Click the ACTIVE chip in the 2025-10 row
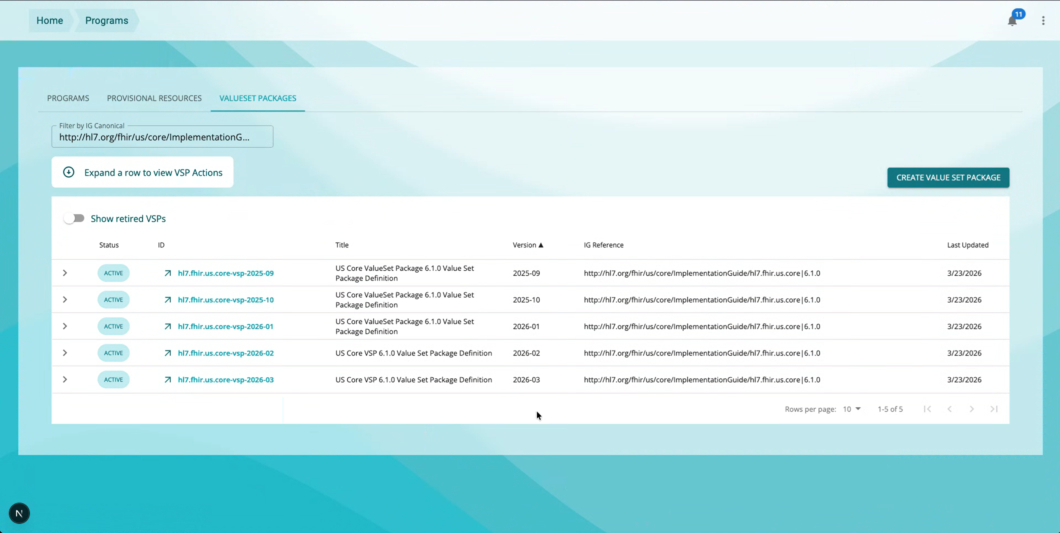 (113, 300)
